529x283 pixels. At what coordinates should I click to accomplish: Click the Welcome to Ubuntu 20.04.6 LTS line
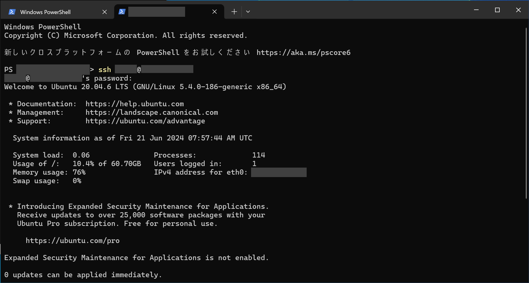tap(145, 87)
